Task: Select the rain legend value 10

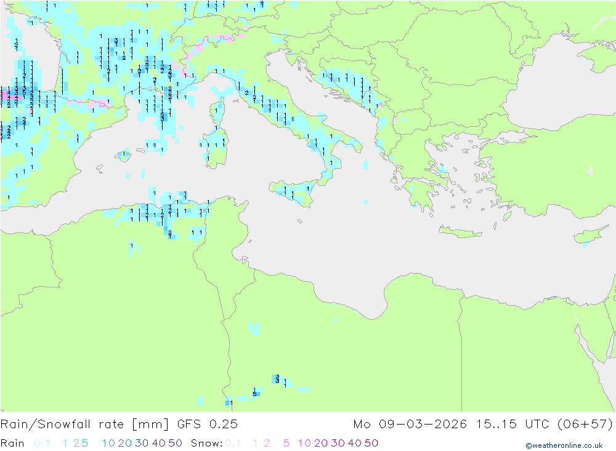Action: [108, 443]
